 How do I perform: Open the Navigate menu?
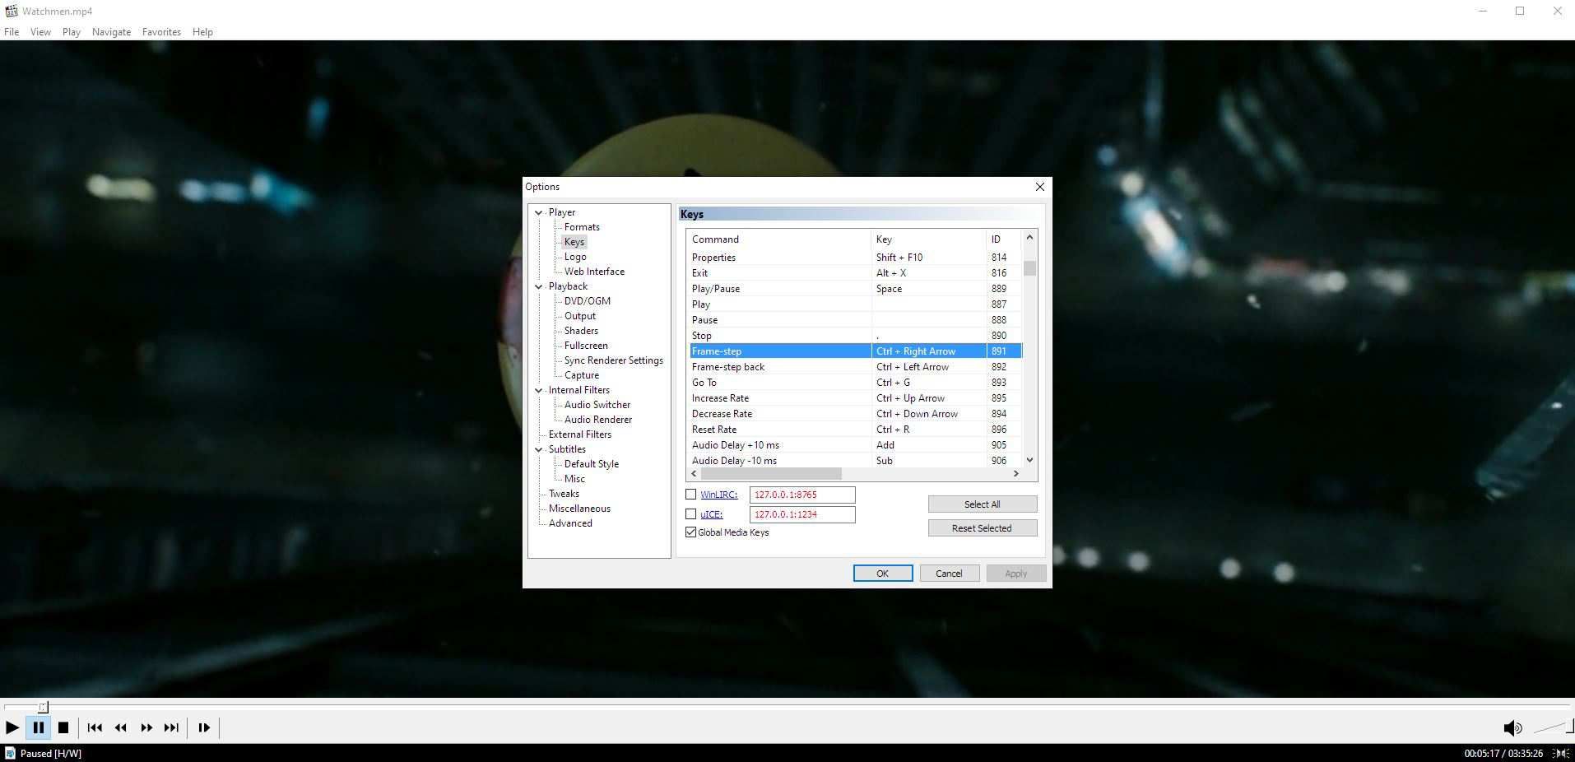click(x=111, y=32)
